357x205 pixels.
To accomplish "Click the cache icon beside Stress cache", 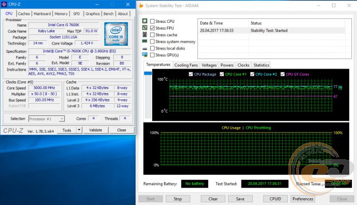I will pos(144,35).
